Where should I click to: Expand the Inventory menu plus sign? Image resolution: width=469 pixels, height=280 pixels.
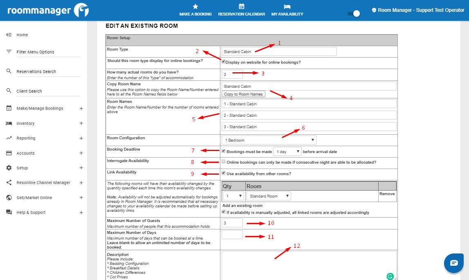click(x=81, y=123)
